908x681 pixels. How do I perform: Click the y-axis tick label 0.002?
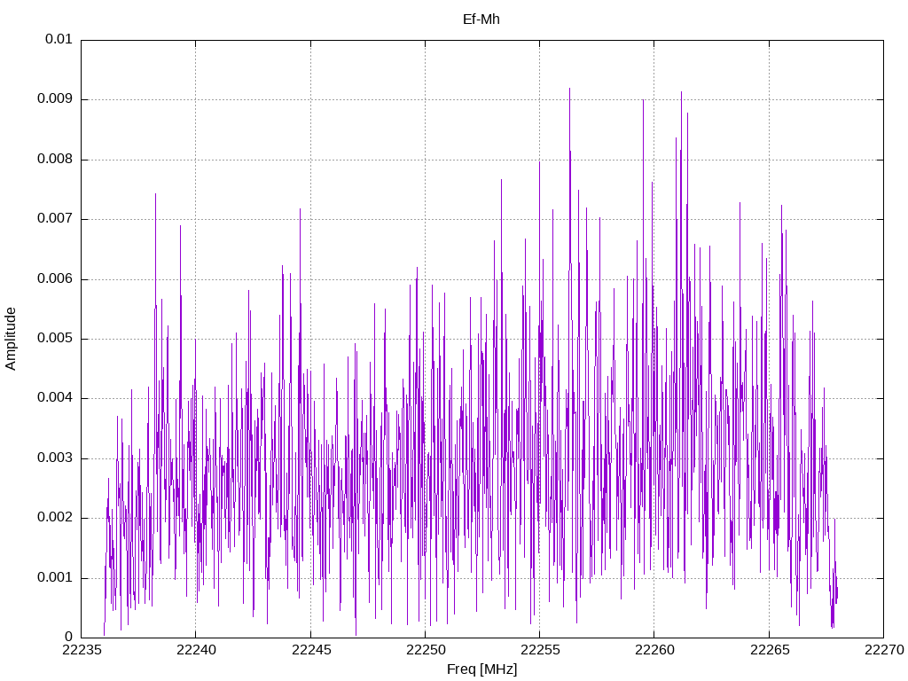click(x=56, y=518)
